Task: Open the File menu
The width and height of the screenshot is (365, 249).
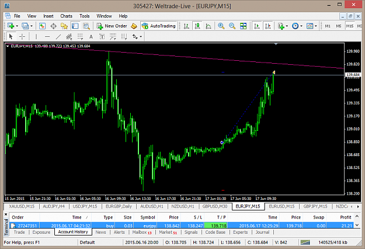Action: pos(17,16)
